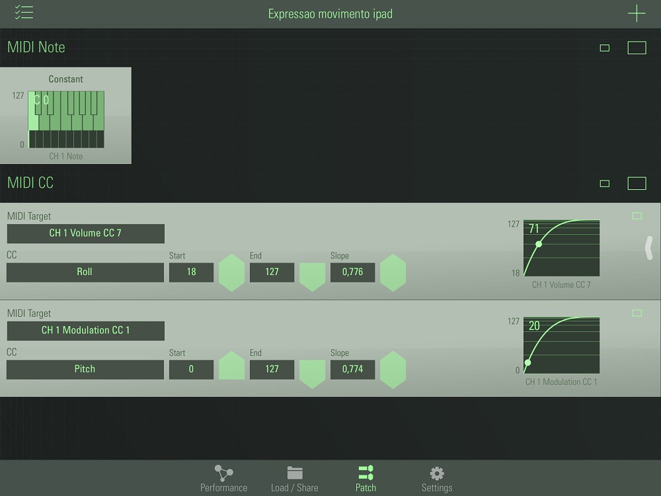
Task: Minimize the Volume CC 7 row
Action: click(637, 216)
